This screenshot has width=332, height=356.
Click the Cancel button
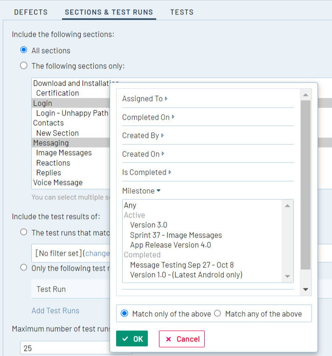coord(182,339)
